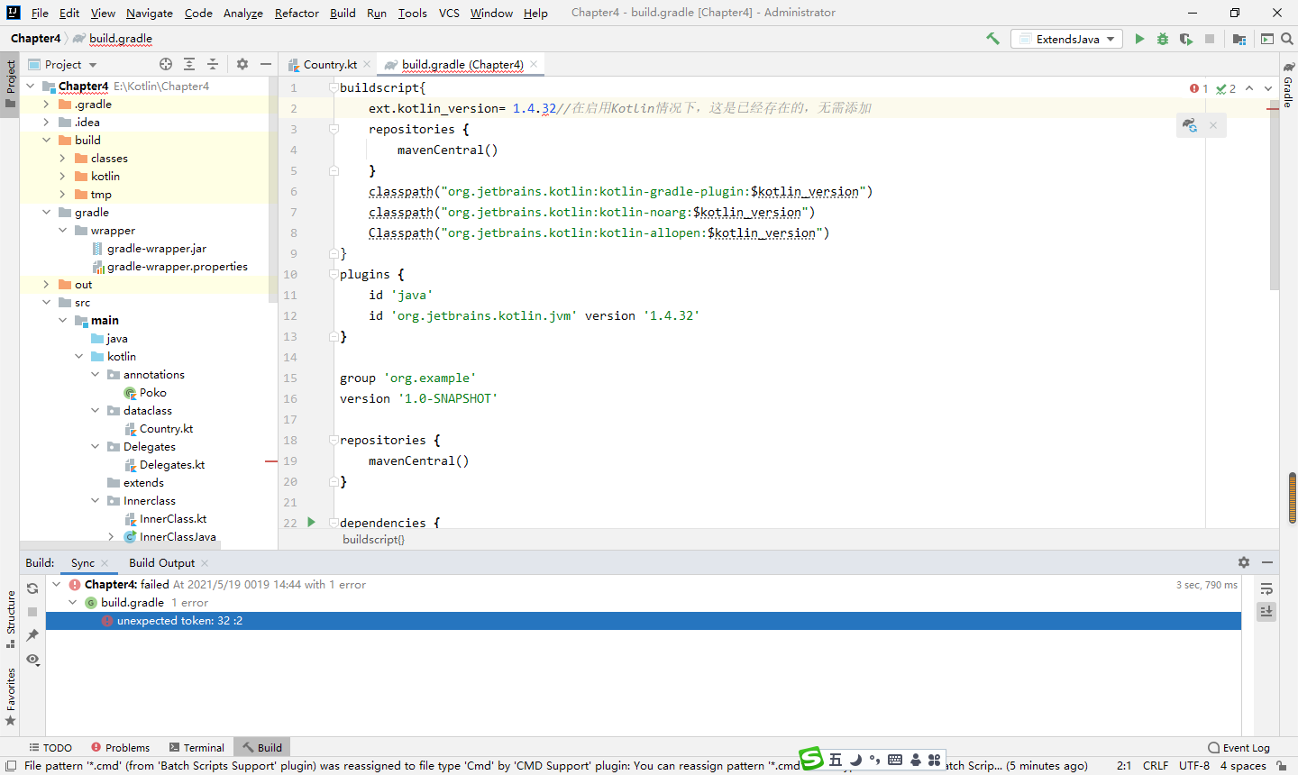Open the Gradle tool window sidebar
This screenshot has height=775, width=1298.
click(x=1288, y=86)
